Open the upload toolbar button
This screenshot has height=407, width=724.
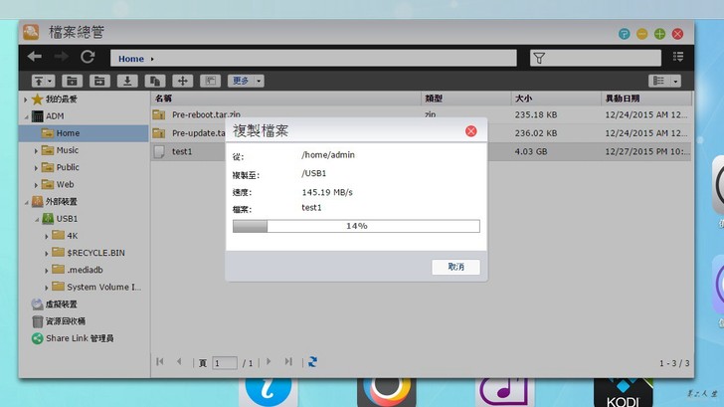pos(43,81)
